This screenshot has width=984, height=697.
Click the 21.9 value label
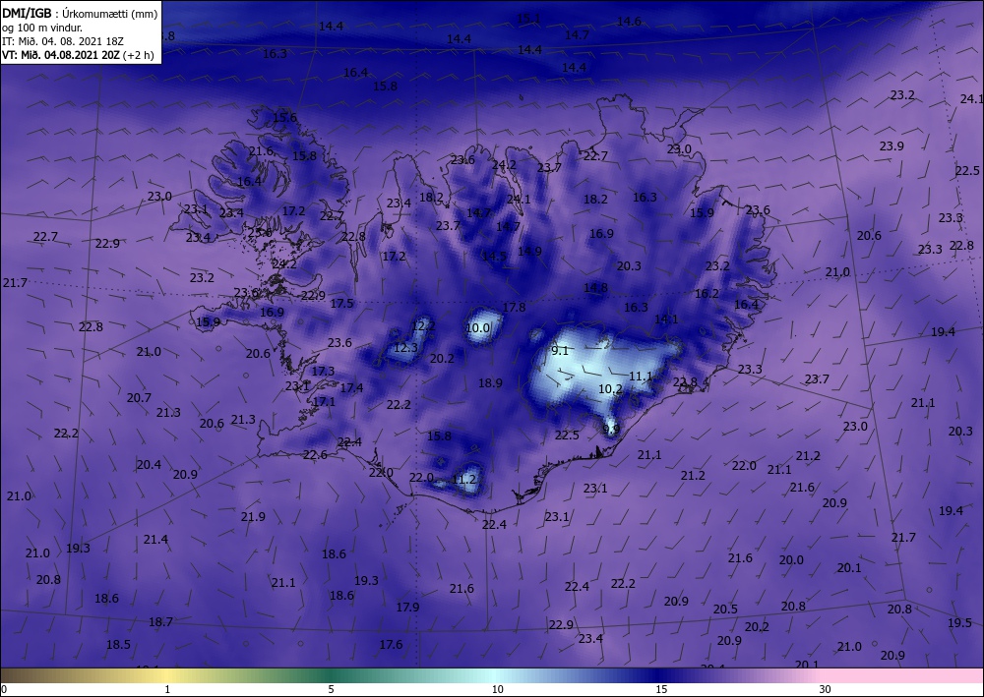[253, 517]
